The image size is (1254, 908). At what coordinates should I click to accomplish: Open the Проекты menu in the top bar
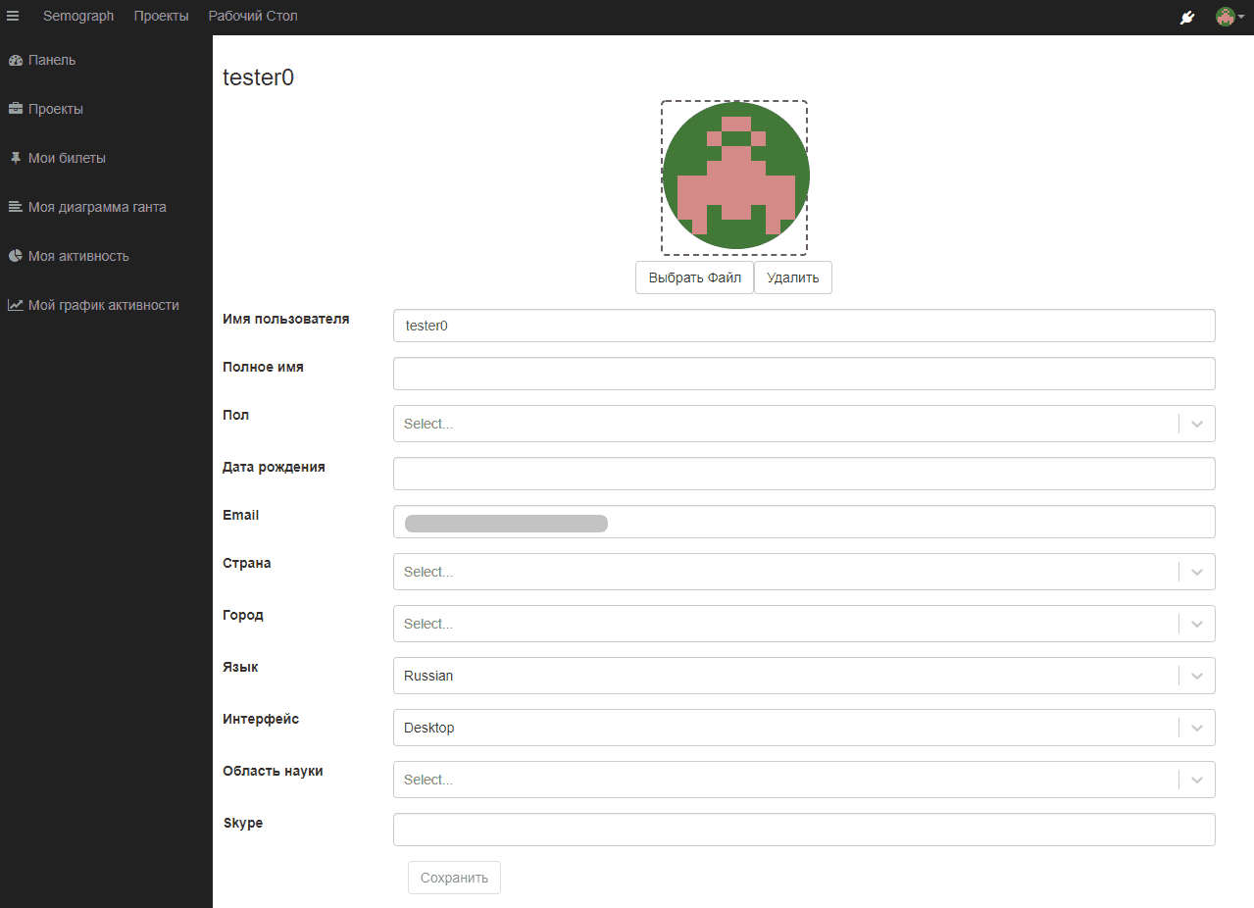point(161,15)
